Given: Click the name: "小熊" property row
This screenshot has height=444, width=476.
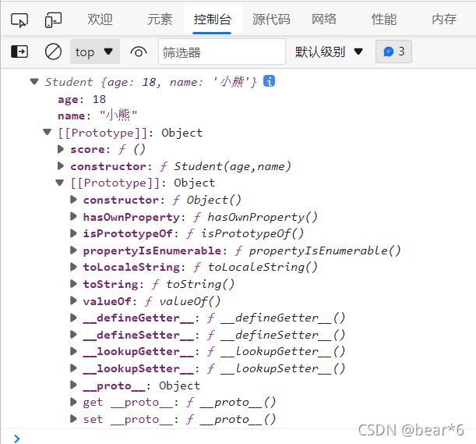Looking at the screenshot, I should pyautogui.click(x=97, y=115).
